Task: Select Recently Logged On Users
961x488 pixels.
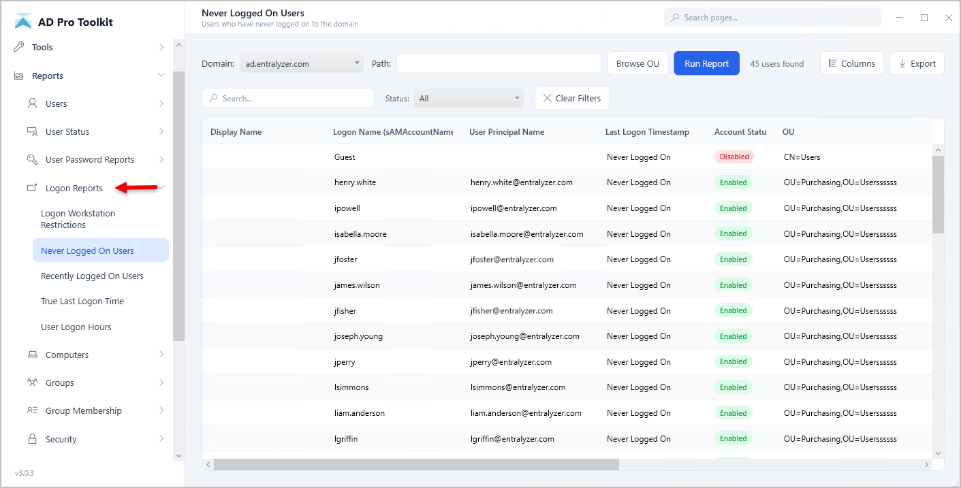Action: (93, 276)
